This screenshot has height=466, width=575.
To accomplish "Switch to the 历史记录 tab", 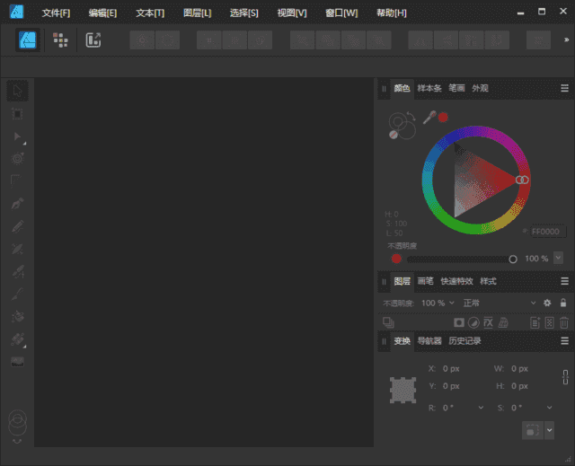I will pos(465,341).
